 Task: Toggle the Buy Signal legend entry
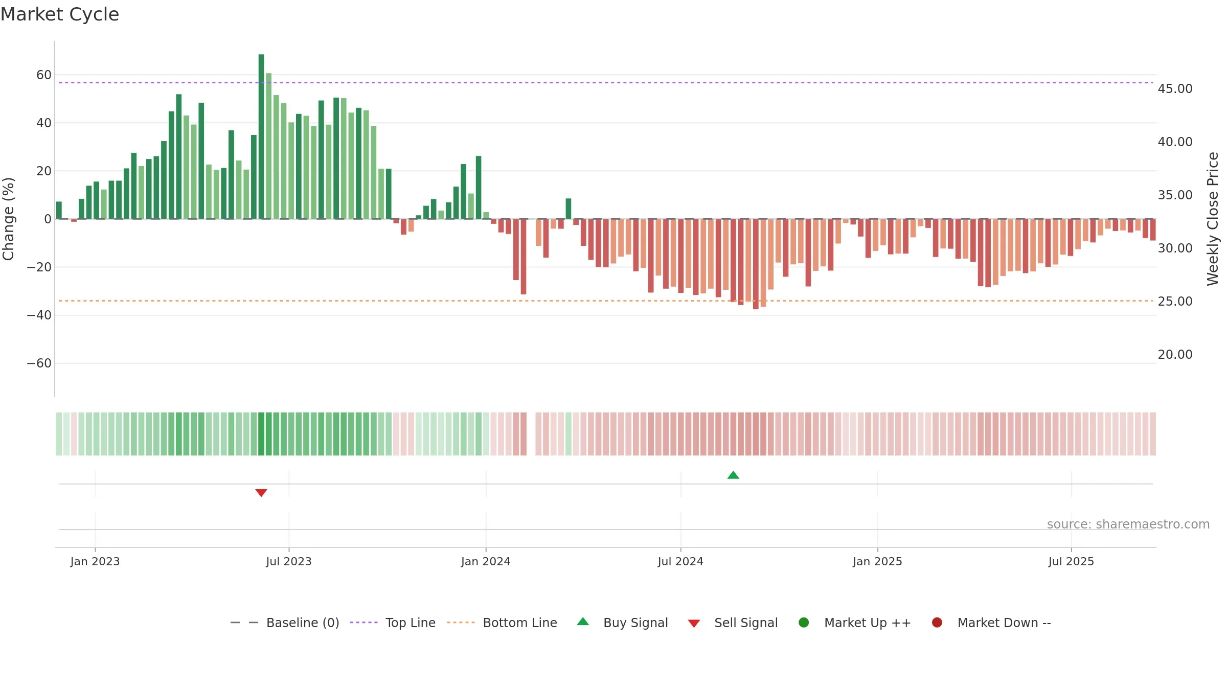(x=622, y=623)
